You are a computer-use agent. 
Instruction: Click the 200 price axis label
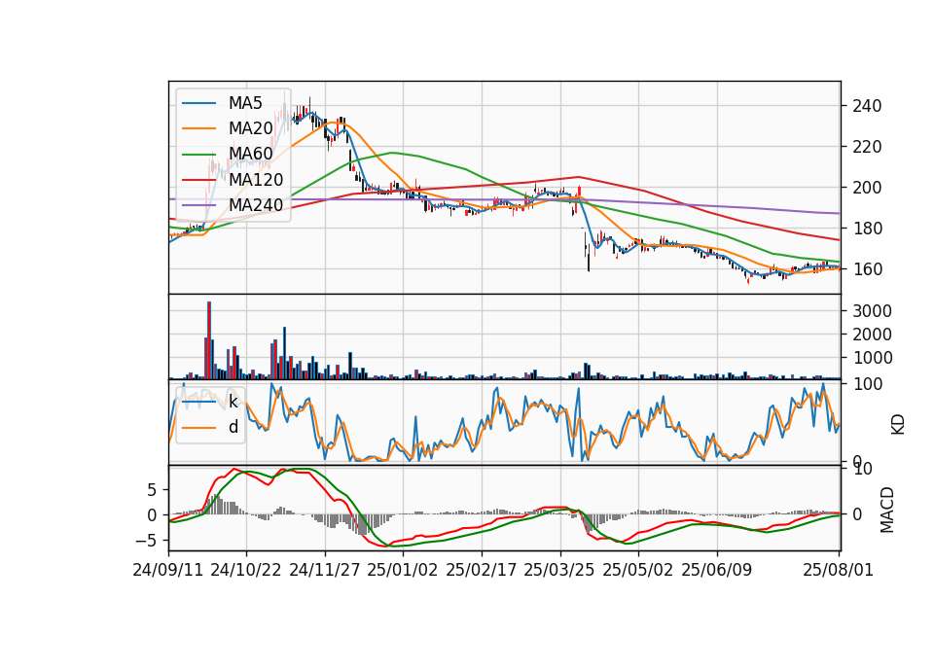click(x=867, y=188)
